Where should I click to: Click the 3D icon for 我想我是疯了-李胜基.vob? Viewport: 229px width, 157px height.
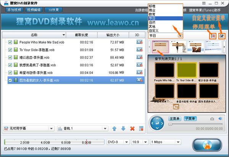click(x=139, y=65)
